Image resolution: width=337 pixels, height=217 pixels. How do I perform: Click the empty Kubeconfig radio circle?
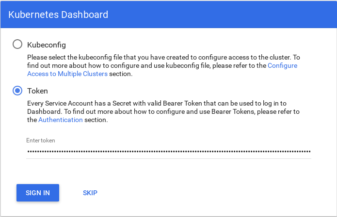(17, 44)
